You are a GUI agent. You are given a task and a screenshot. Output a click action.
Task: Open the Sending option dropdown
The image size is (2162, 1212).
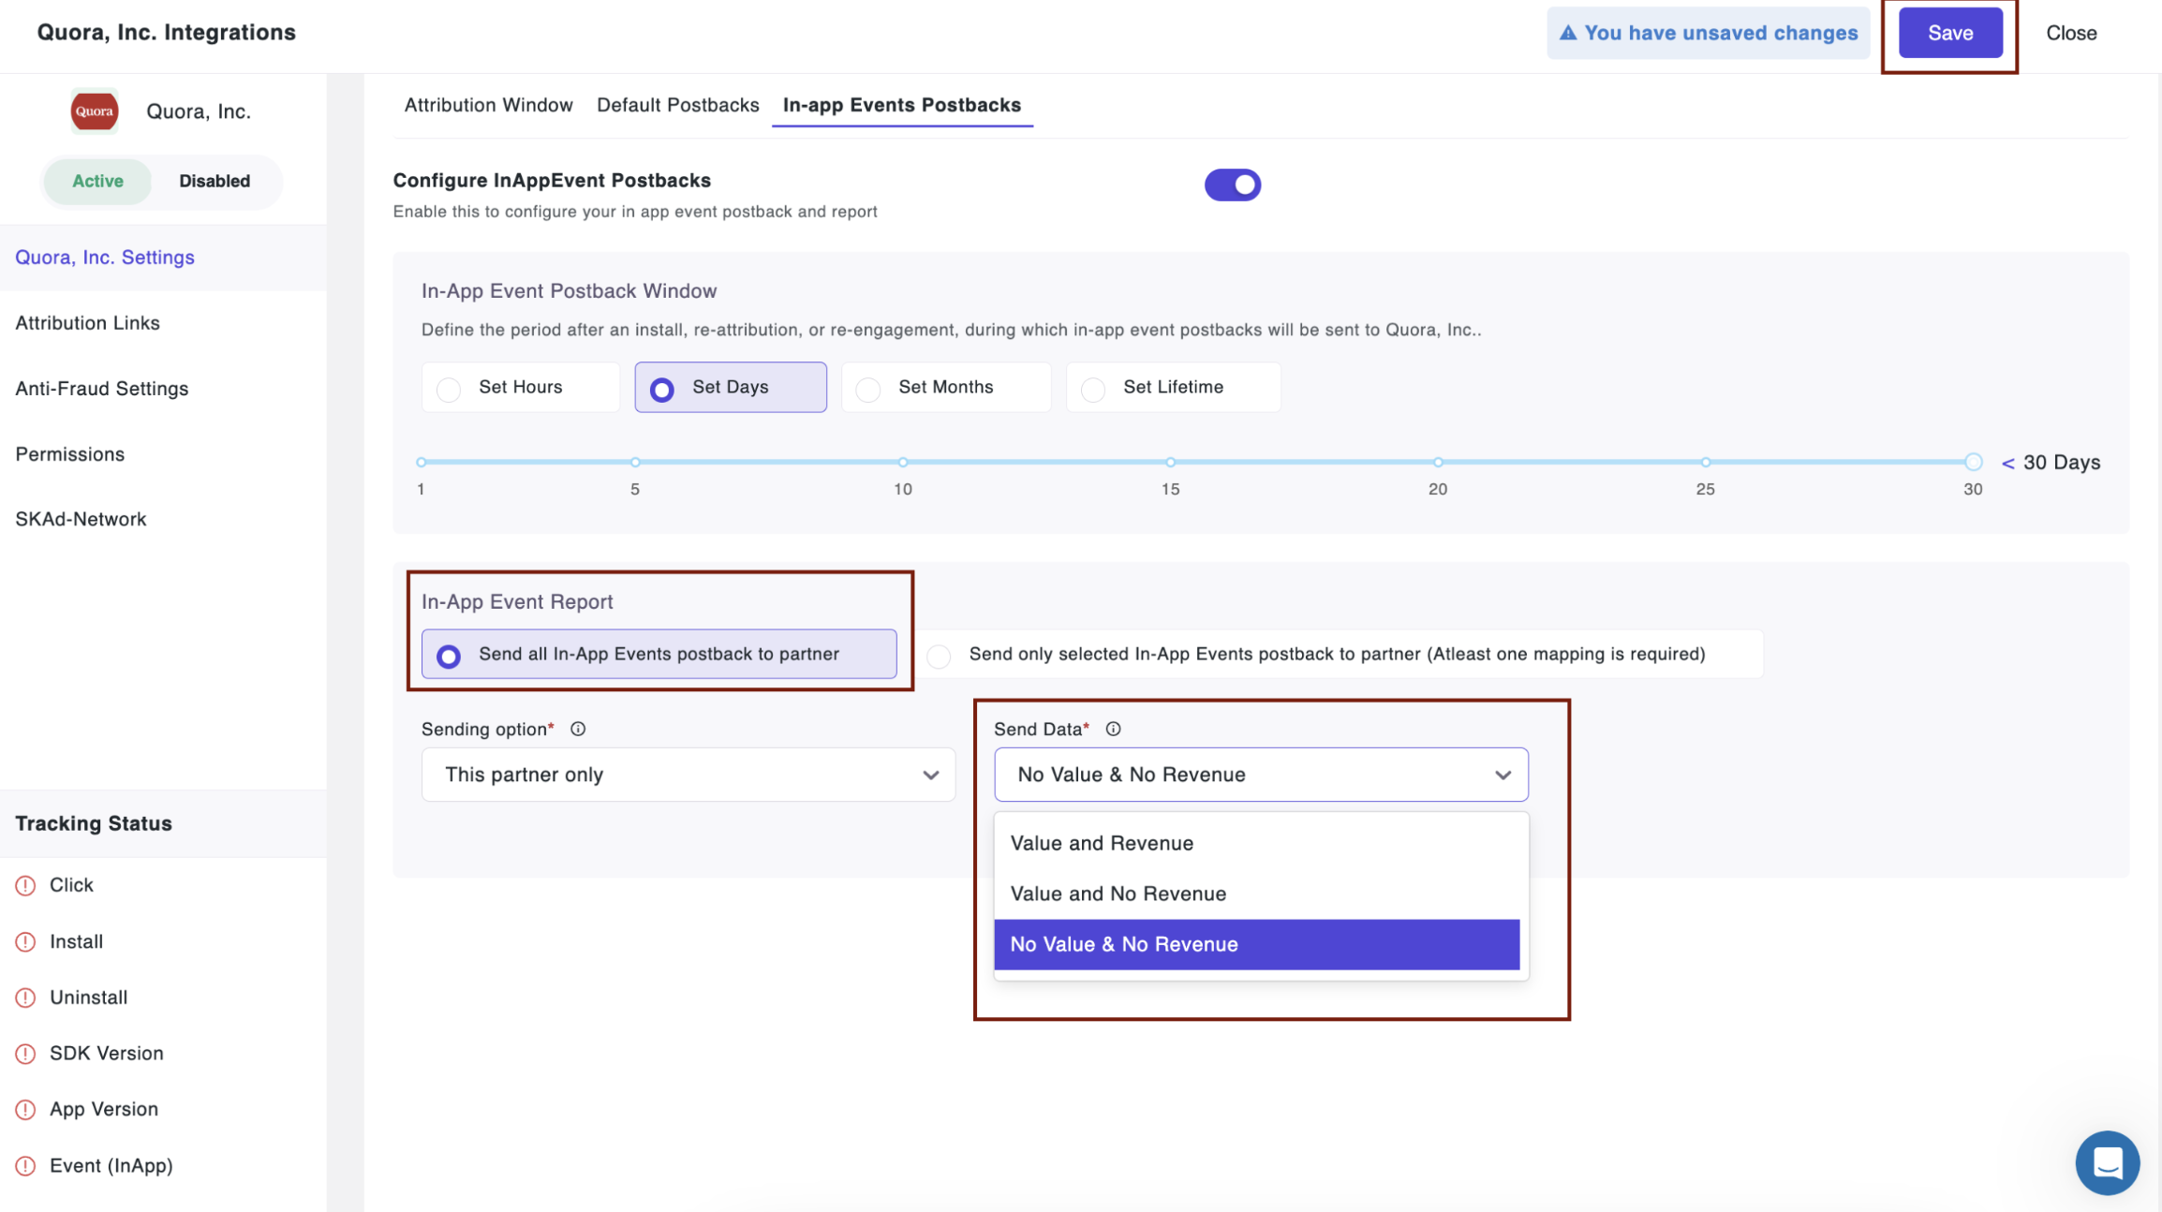click(x=689, y=775)
